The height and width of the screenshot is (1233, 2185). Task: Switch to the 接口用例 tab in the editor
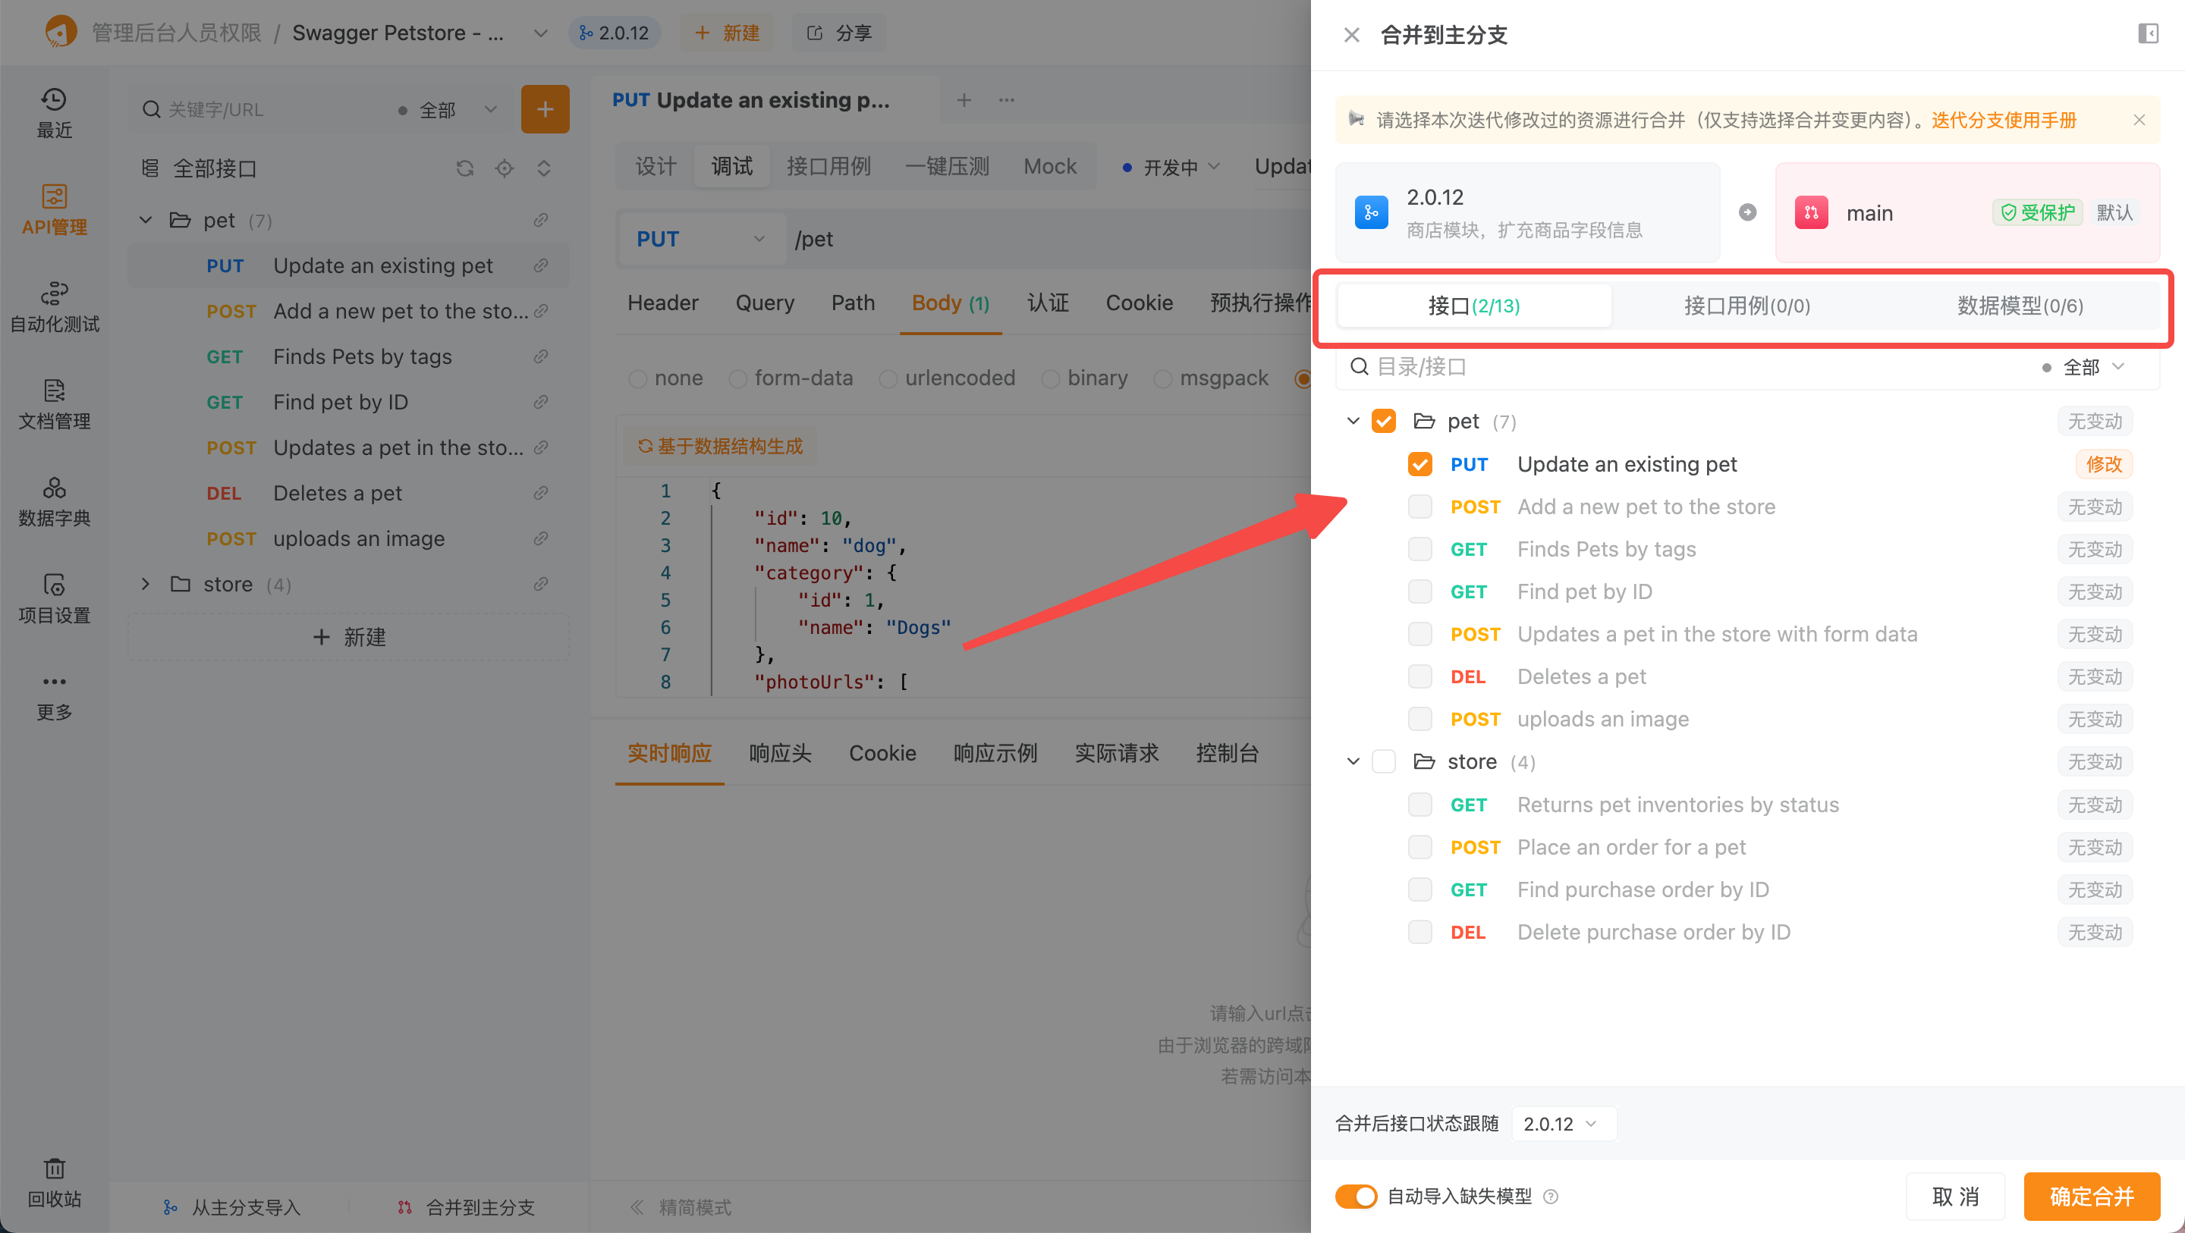point(828,166)
